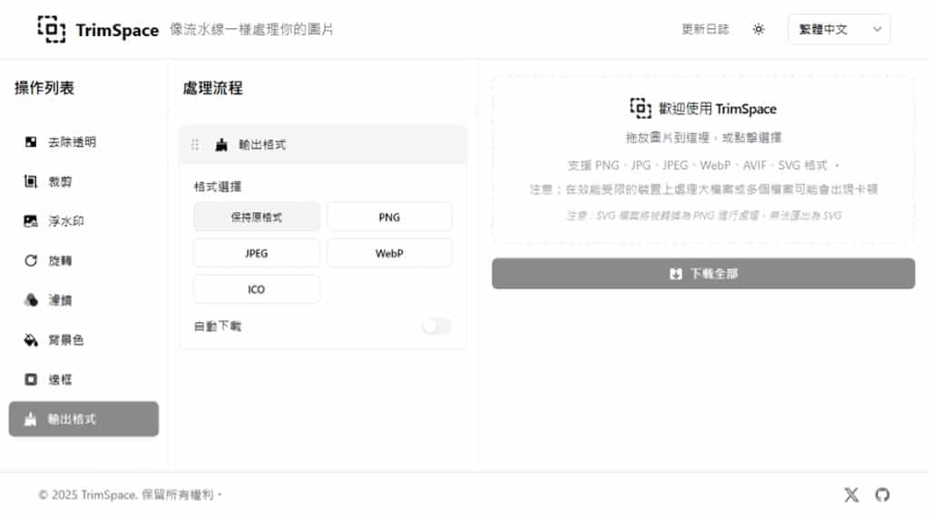Click the © 2025 TrimSpace copyright text
The image size is (929, 516).
click(130, 494)
